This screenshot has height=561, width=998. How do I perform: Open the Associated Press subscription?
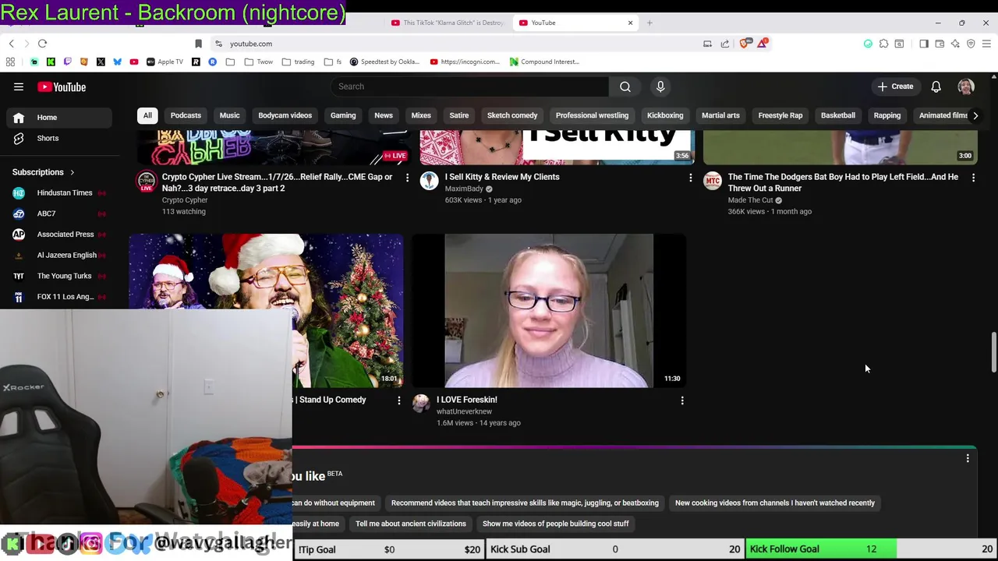59,234
